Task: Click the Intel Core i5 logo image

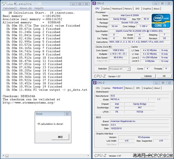Action: [161, 21]
